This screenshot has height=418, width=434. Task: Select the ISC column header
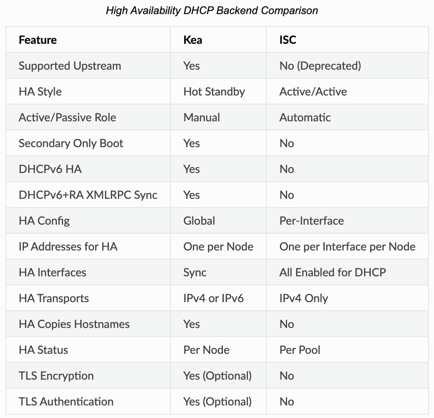point(288,39)
